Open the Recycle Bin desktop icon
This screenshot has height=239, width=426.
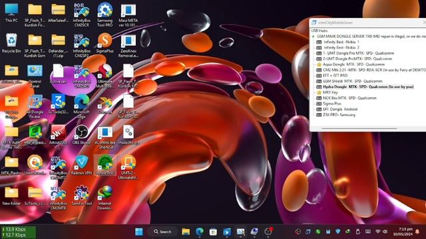coord(11,43)
